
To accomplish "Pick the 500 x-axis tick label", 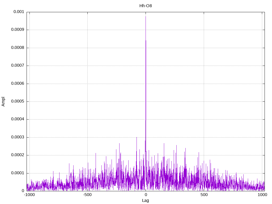I will click(204, 195).
